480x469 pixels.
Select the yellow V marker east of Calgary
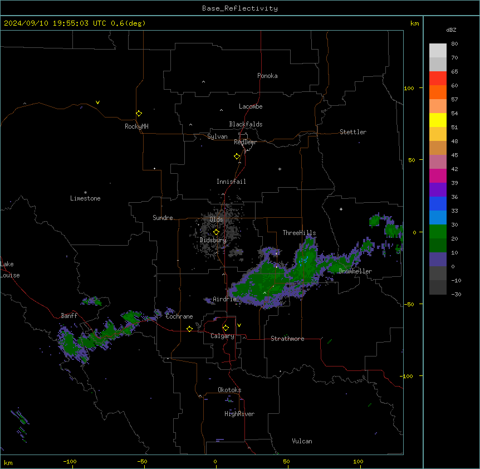click(239, 325)
